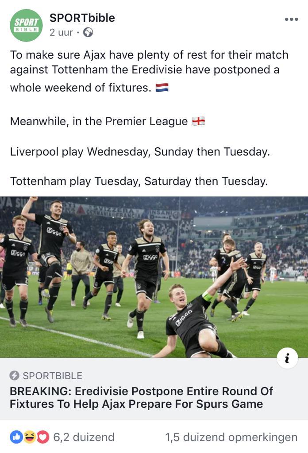Click the SPORTBIBLE source label under photo

(x=53, y=376)
